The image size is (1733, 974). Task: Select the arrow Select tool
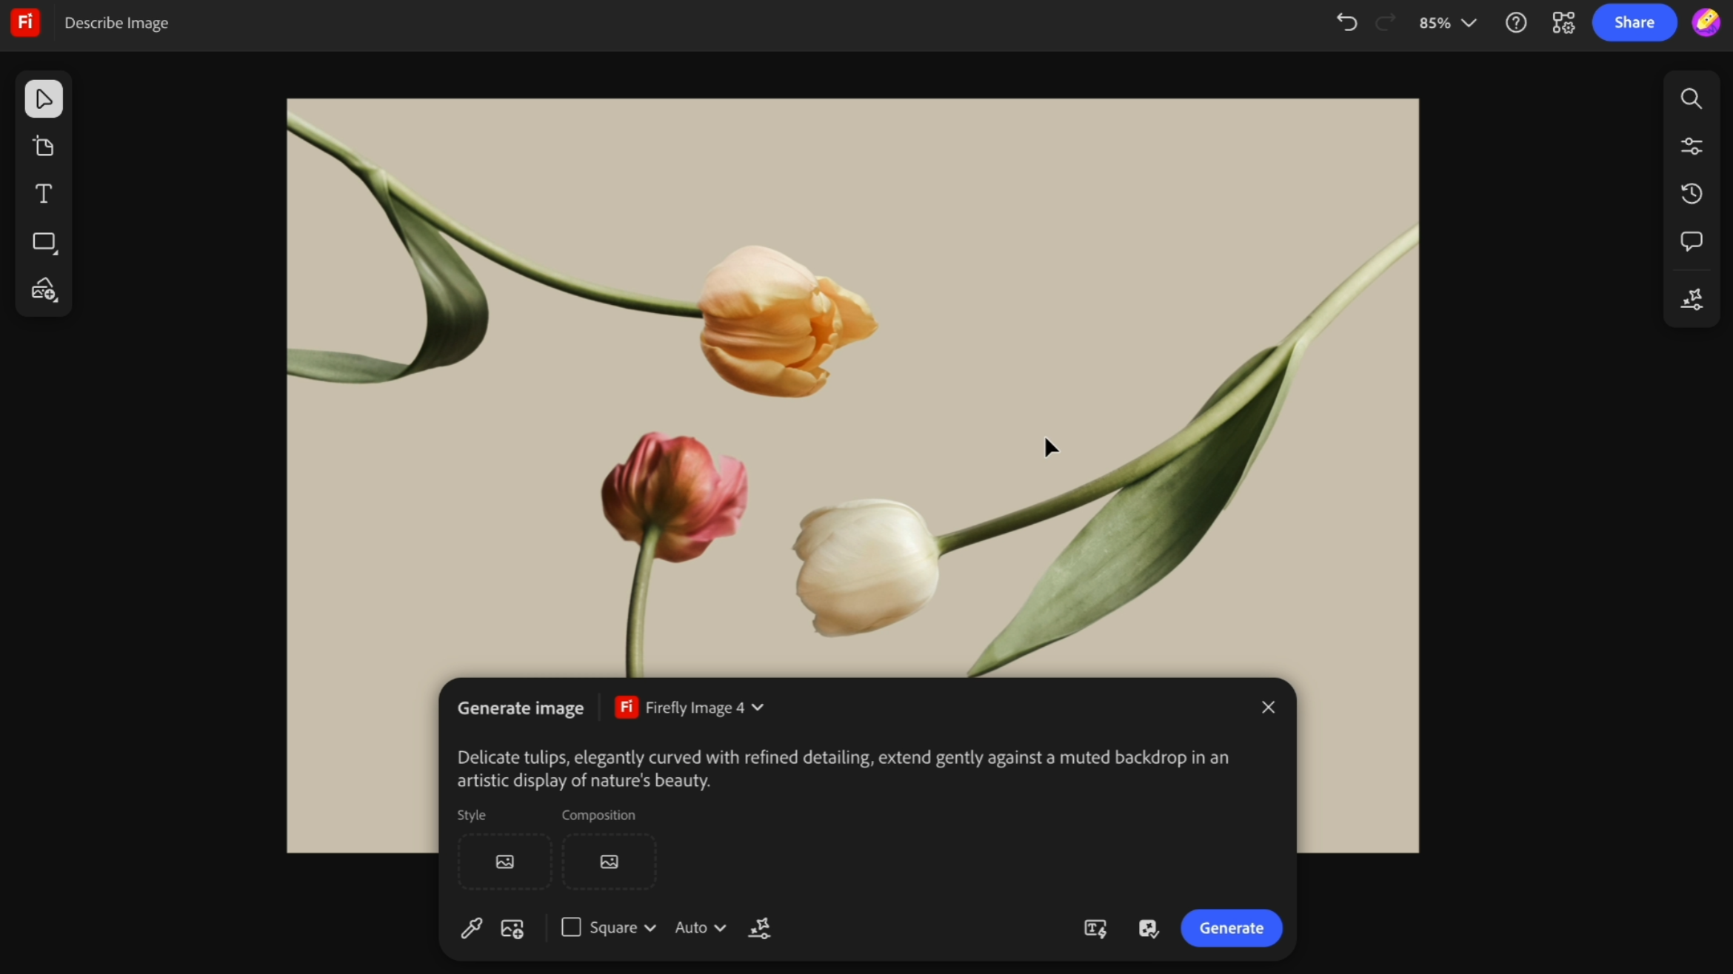44,98
